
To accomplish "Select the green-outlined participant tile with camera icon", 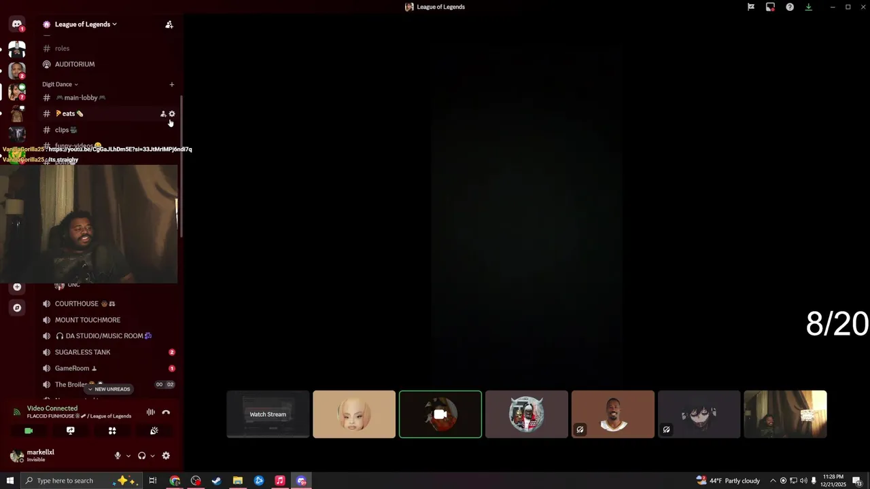I will click(x=440, y=414).
